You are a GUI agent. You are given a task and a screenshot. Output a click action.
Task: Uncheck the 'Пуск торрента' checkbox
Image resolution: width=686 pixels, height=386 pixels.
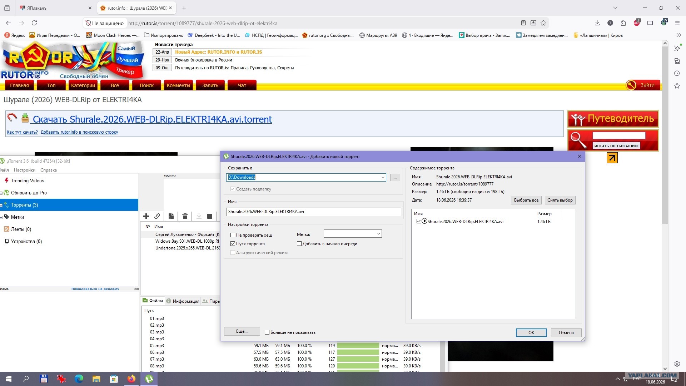(x=233, y=244)
